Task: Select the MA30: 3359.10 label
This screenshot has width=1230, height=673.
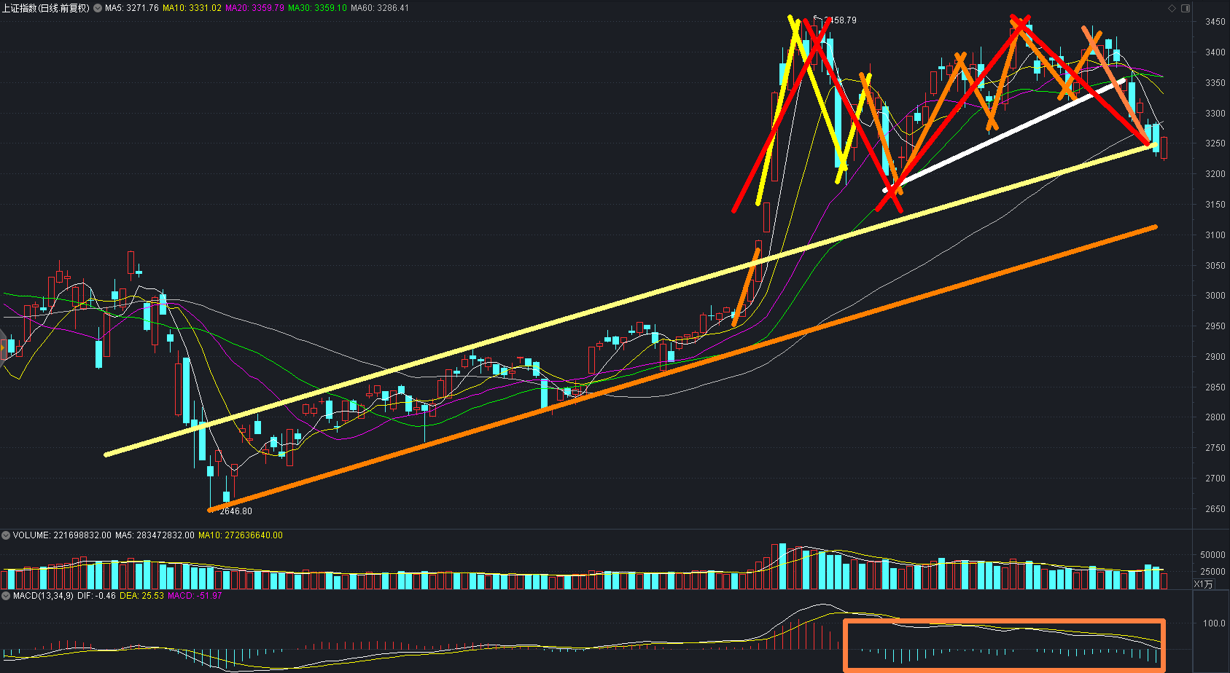Action: click(317, 8)
